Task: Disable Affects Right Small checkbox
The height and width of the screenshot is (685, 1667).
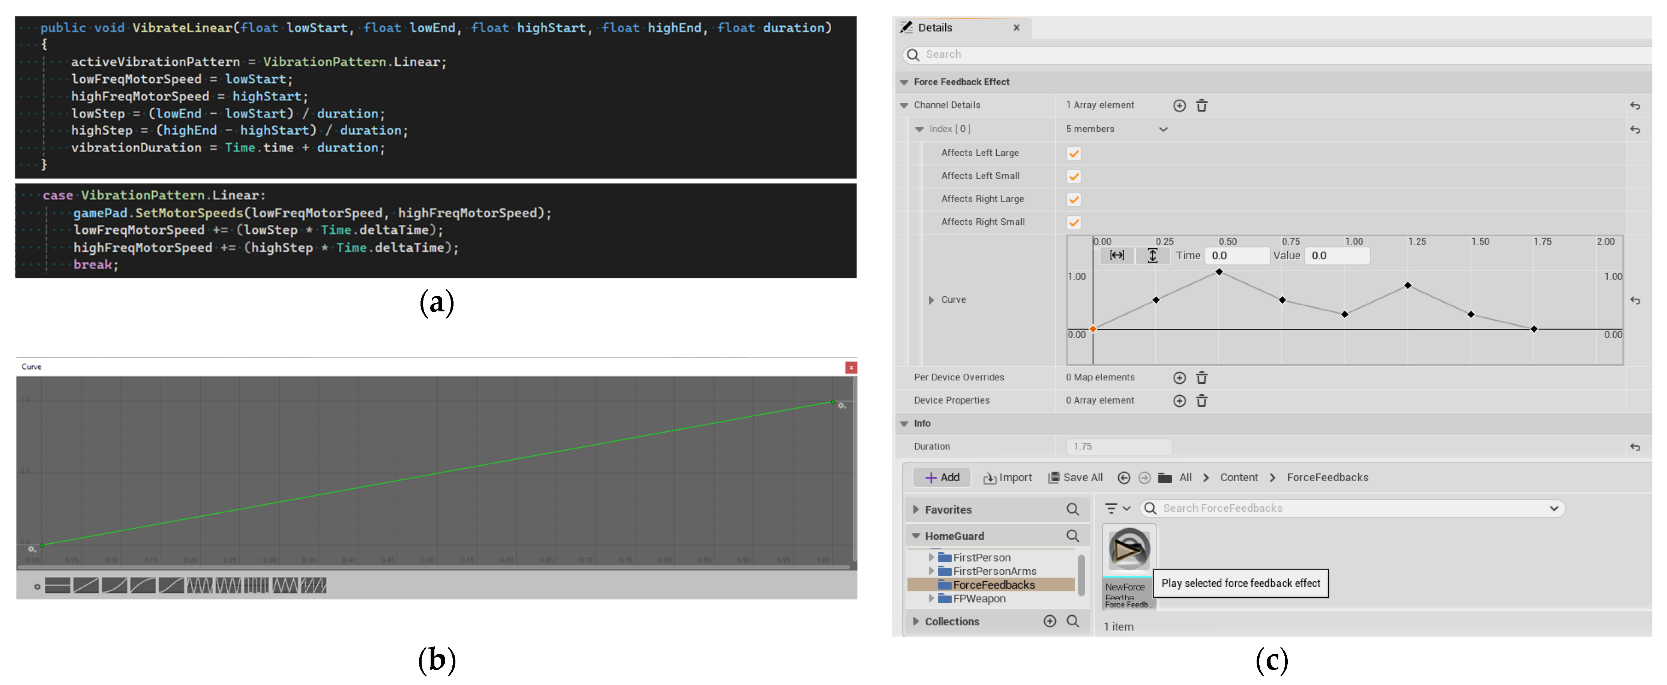Action: [x=1074, y=223]
